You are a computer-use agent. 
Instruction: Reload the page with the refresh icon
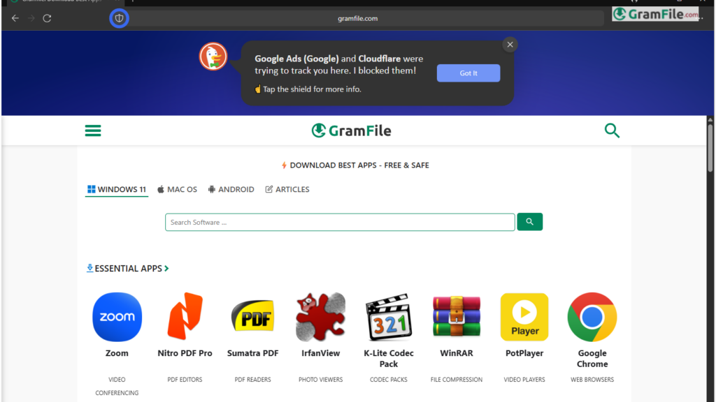pyautogui.click(x=47, y=18)
